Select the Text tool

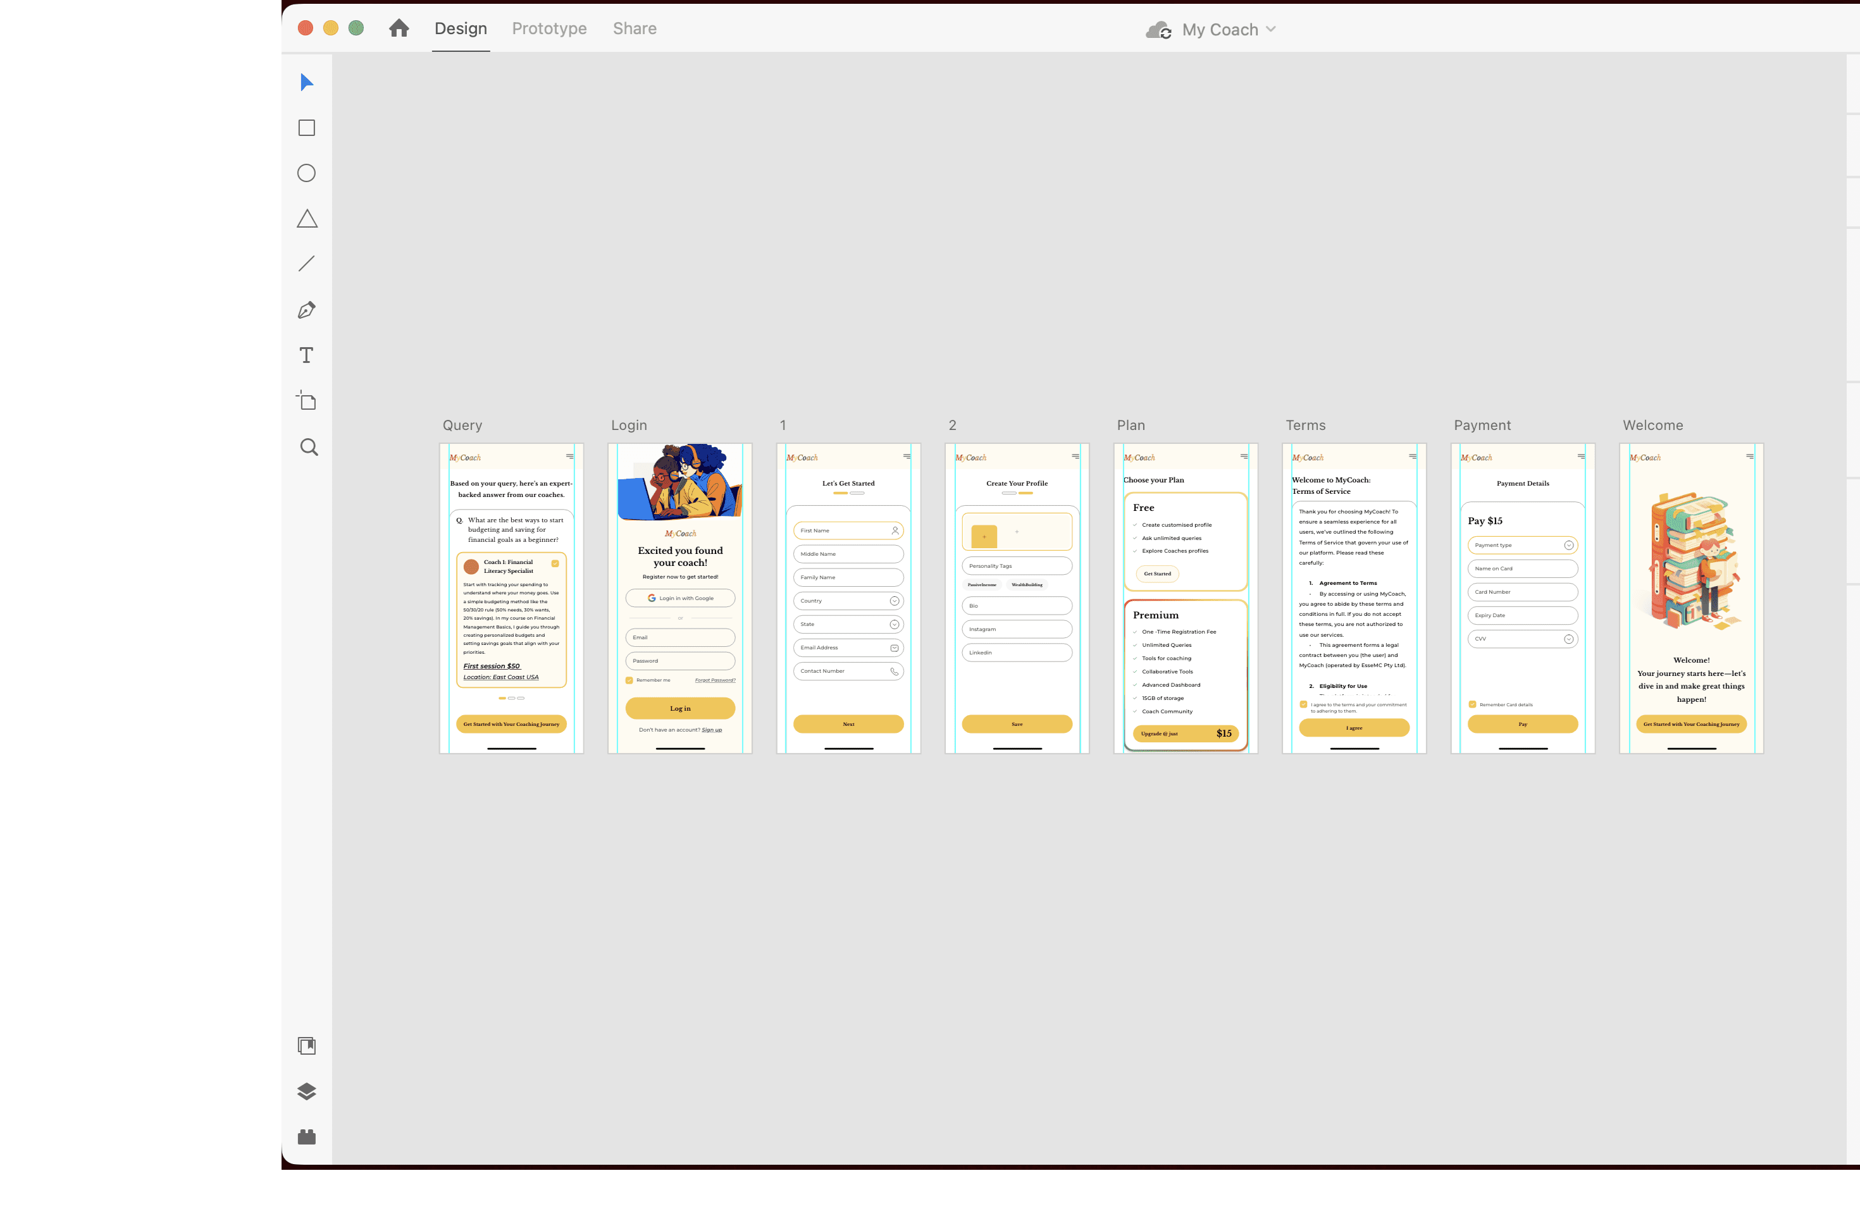click(306, 355)
